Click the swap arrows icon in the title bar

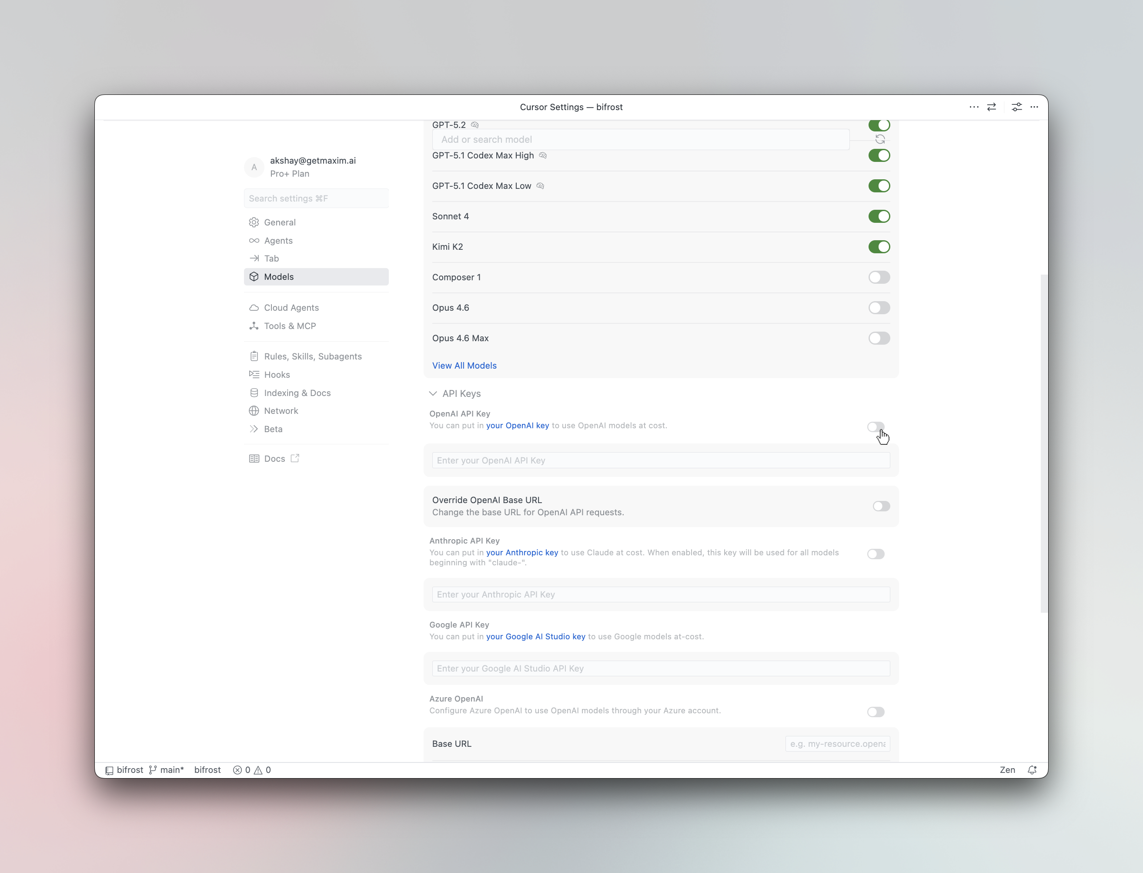[x=991, y=107]
